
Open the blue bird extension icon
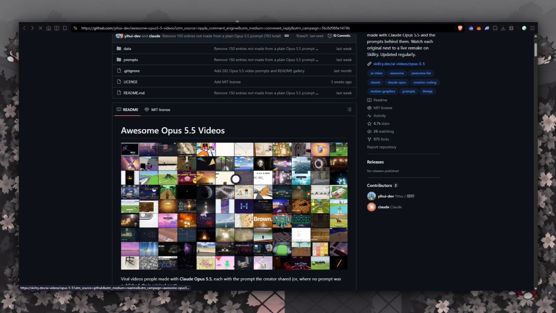pyautogui.click(x=471, y=28)
